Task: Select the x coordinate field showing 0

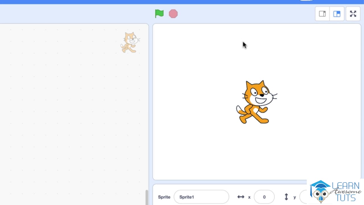Action: 264,197
